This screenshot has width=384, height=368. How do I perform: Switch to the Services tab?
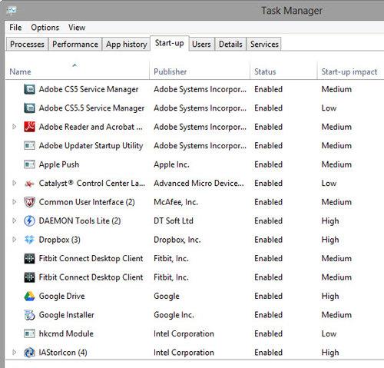pyautogui.click(x=264, y=44)
